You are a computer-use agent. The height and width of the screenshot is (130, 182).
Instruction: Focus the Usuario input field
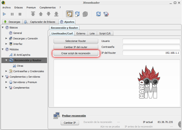pyautogui.click(x=151, y=41)
